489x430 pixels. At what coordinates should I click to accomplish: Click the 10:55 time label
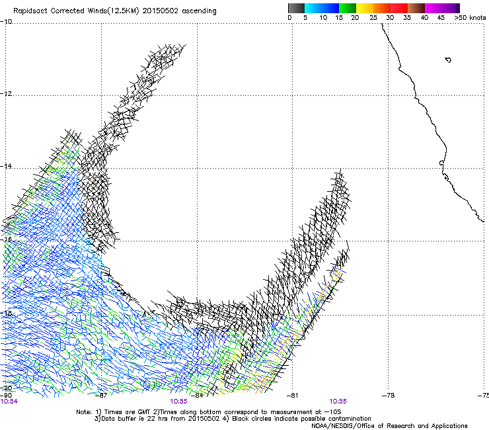tap(178, 402)
